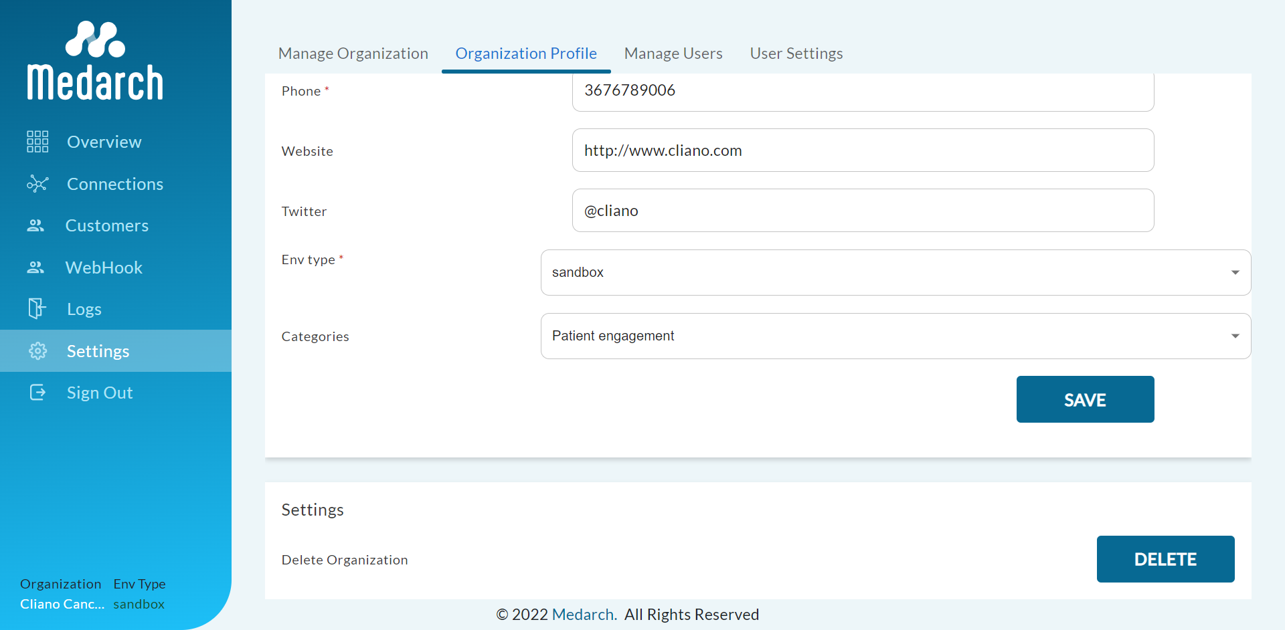Go to Connections in the sidebar
The width and height of the screenshot is (1285, 630).
click(x=116, y=184)
